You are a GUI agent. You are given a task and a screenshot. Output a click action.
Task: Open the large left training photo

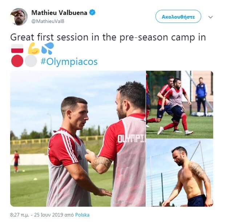pyautogui.click(x=78, y=139)
